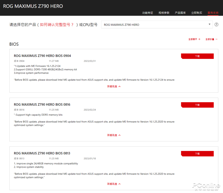Click the file size 11.27 MB
Screen dimensions: 223x193
[54, 61]
